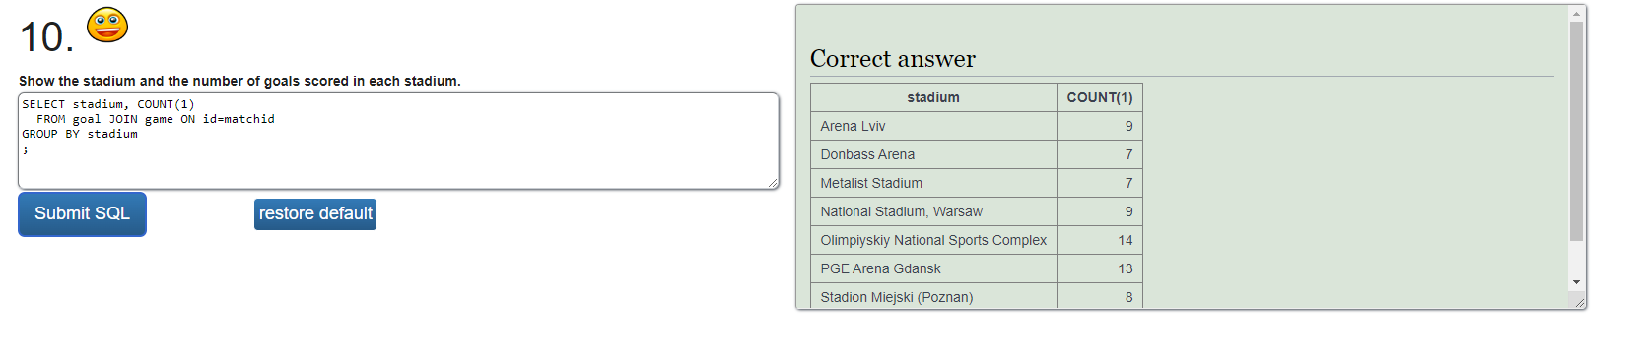Screen dimensions: 1639x357
Task: Click the textarea resize grip corner
Action: (773, 183)
